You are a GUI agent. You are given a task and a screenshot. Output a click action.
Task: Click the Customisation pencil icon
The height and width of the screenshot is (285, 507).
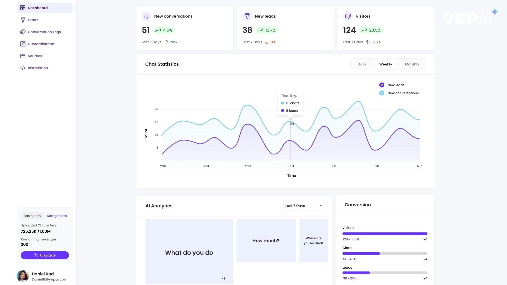point(23,44)
